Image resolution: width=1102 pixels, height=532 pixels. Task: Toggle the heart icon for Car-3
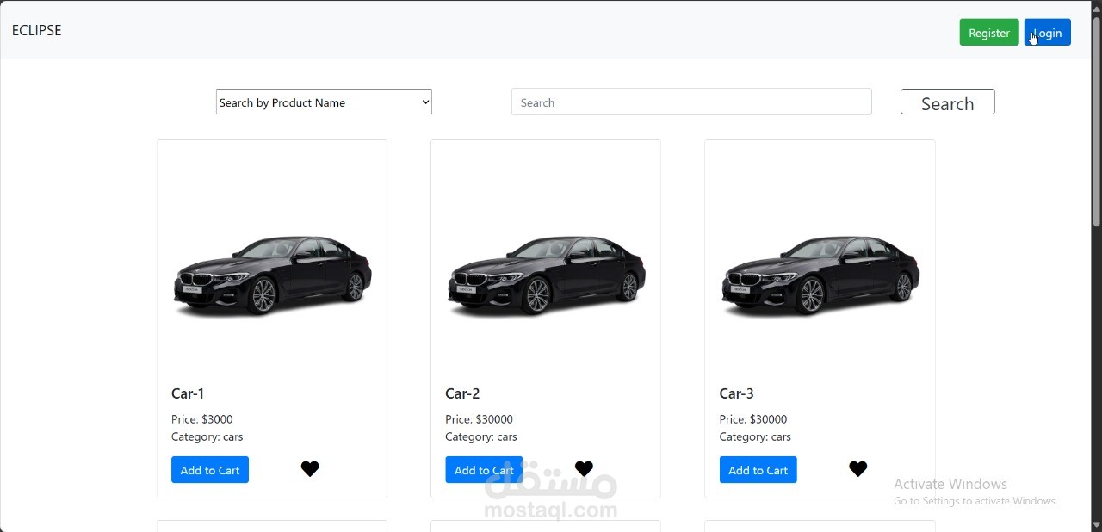pos(857,468)
